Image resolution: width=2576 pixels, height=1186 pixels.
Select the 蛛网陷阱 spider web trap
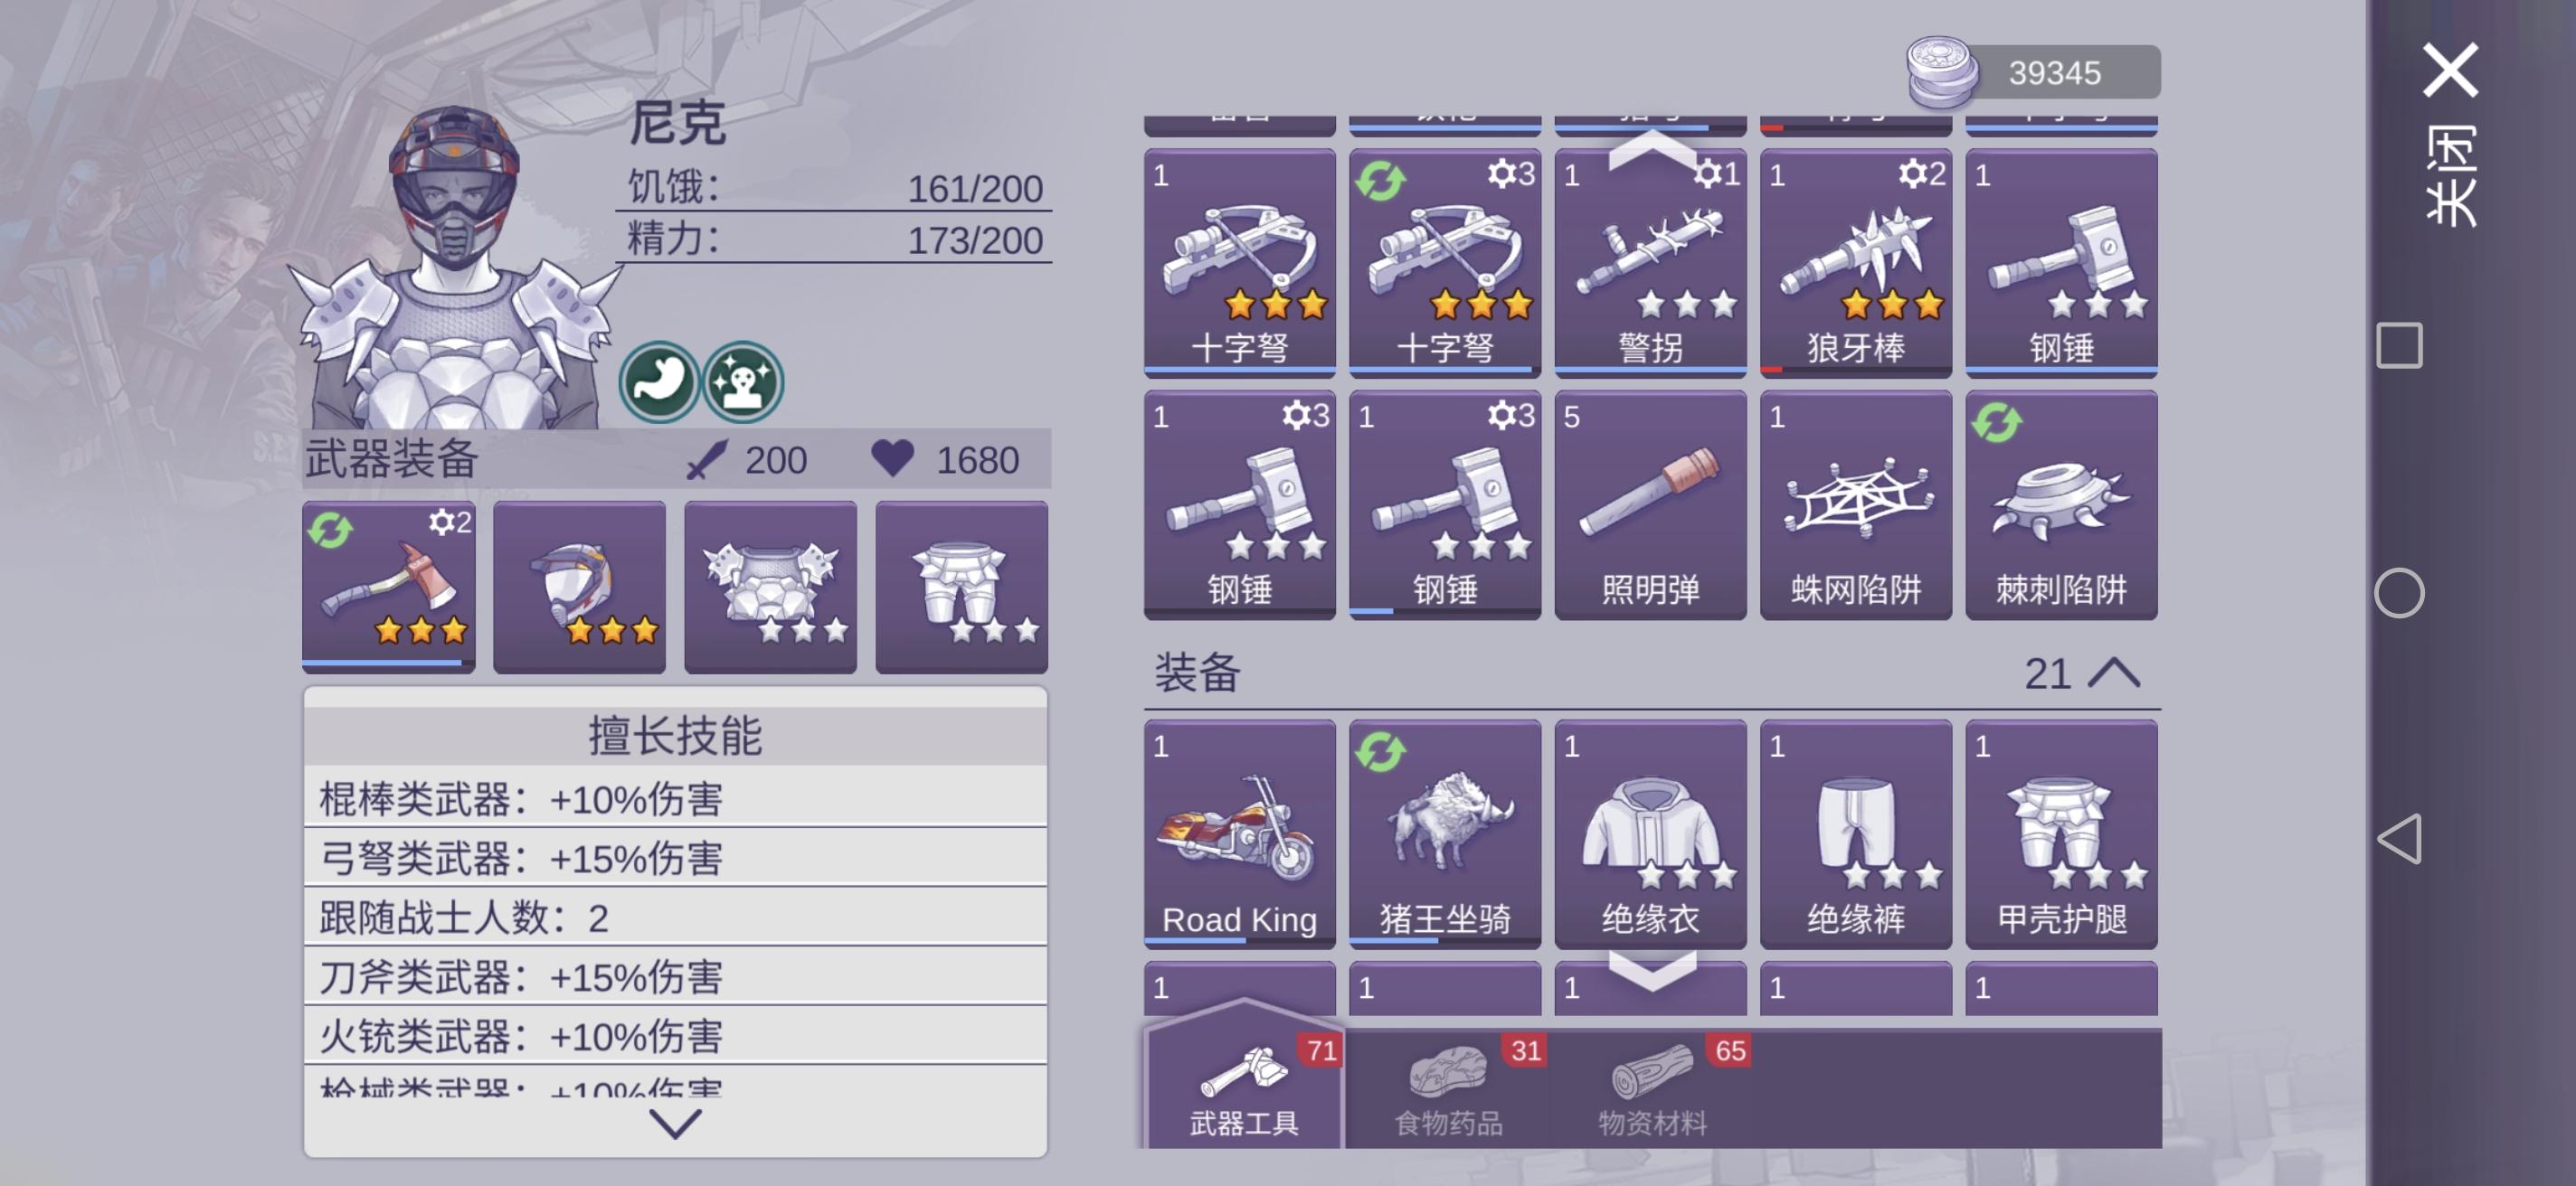pyautogui.click(x=1855, y=504)
